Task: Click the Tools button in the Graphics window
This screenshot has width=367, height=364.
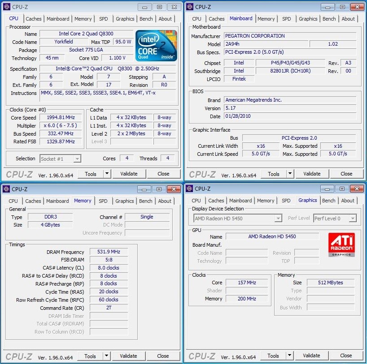Action: pos(273,355)
